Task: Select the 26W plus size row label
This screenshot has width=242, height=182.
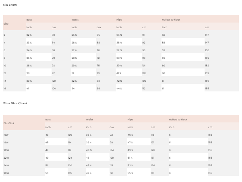Action: (6, 173)
